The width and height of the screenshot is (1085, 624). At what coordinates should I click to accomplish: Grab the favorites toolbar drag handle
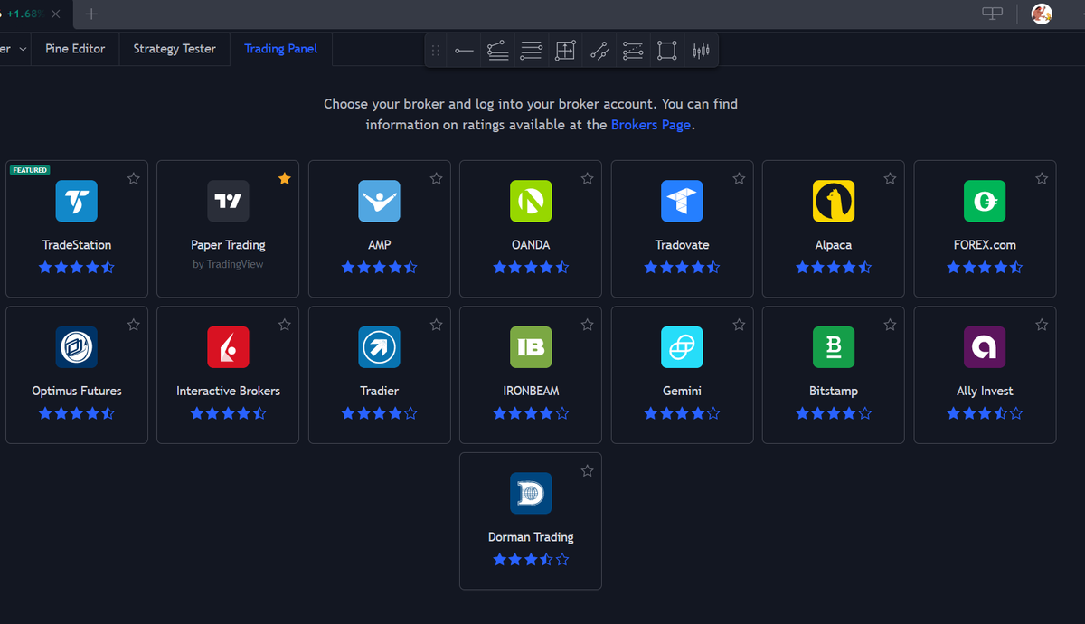click(x=436, y=51)
